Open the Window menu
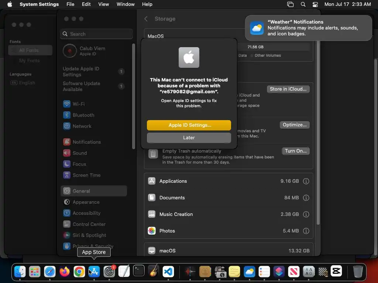Image resolution: width=378 pixels, height=283 pixels. pyautogui.click(x=126, y=4)
